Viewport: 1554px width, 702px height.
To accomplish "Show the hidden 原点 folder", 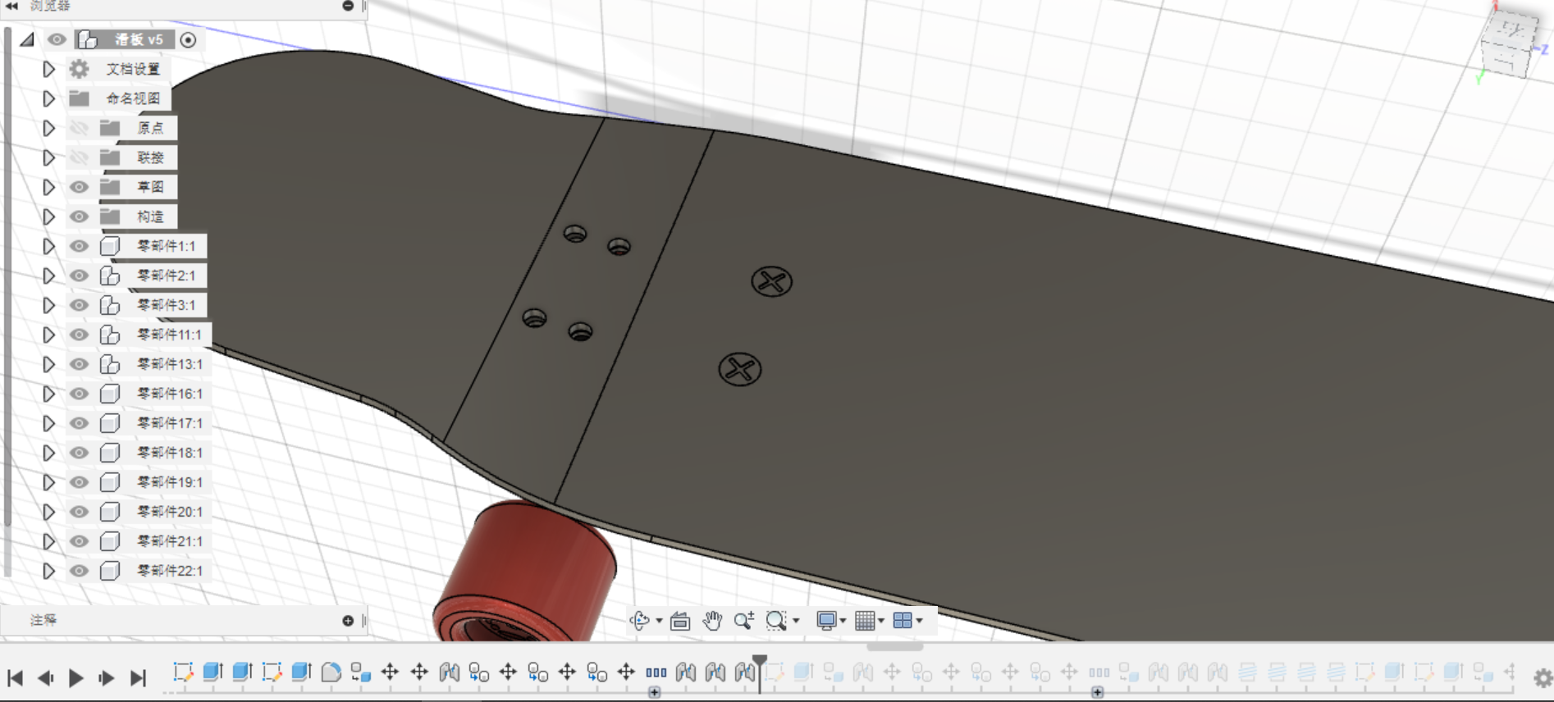I will click(x=79, y=128).
